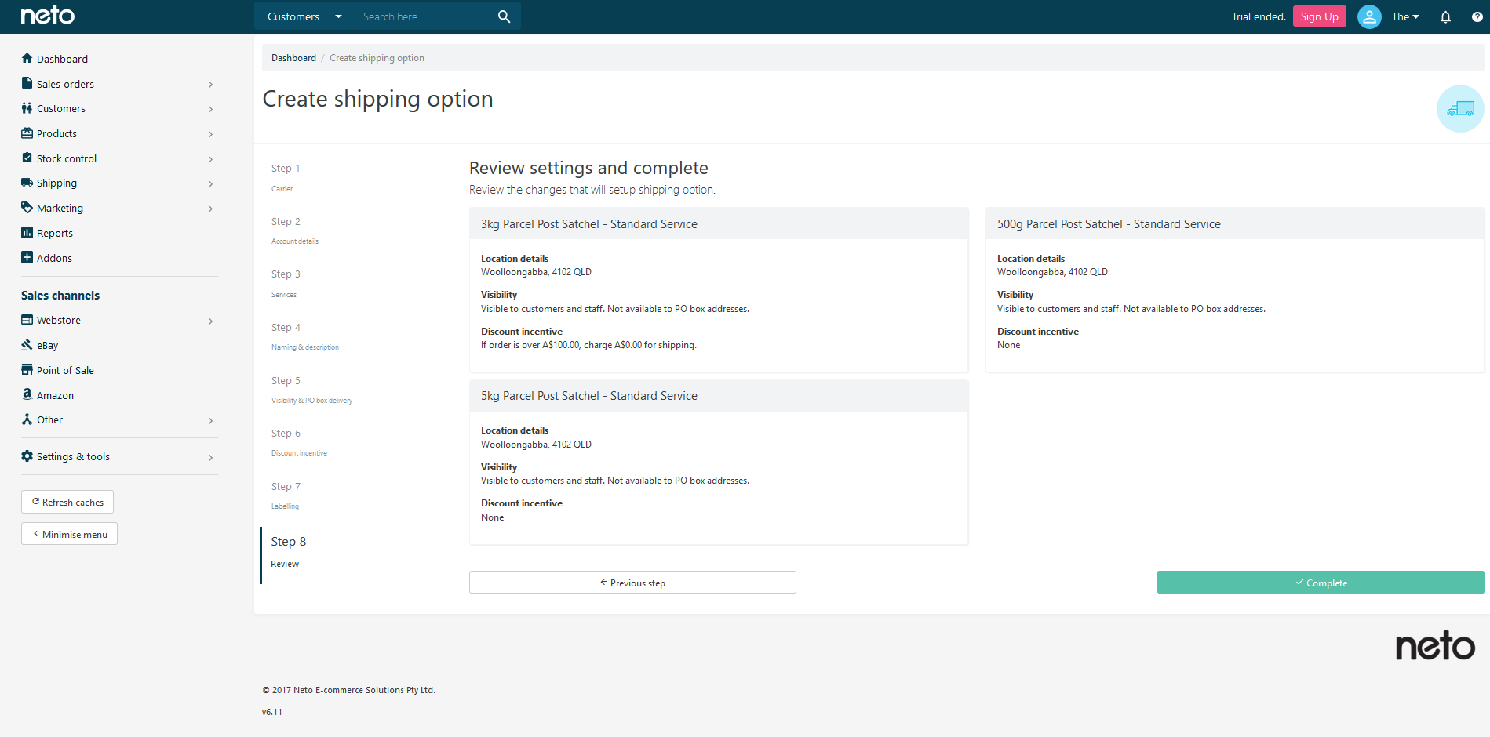Click the Shipping truck sidebar icon
The width and height of the screenshot is (1490, 737).
[x=27, y=183]
